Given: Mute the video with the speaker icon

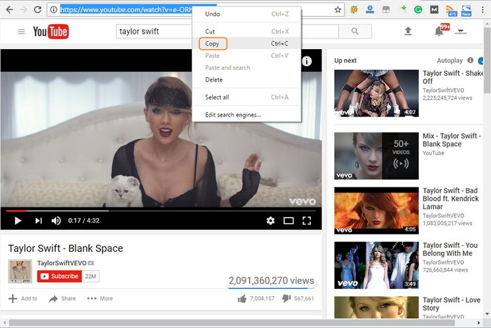Looking at the screenshot, I should pyautogui.click(x=56, y=221).
